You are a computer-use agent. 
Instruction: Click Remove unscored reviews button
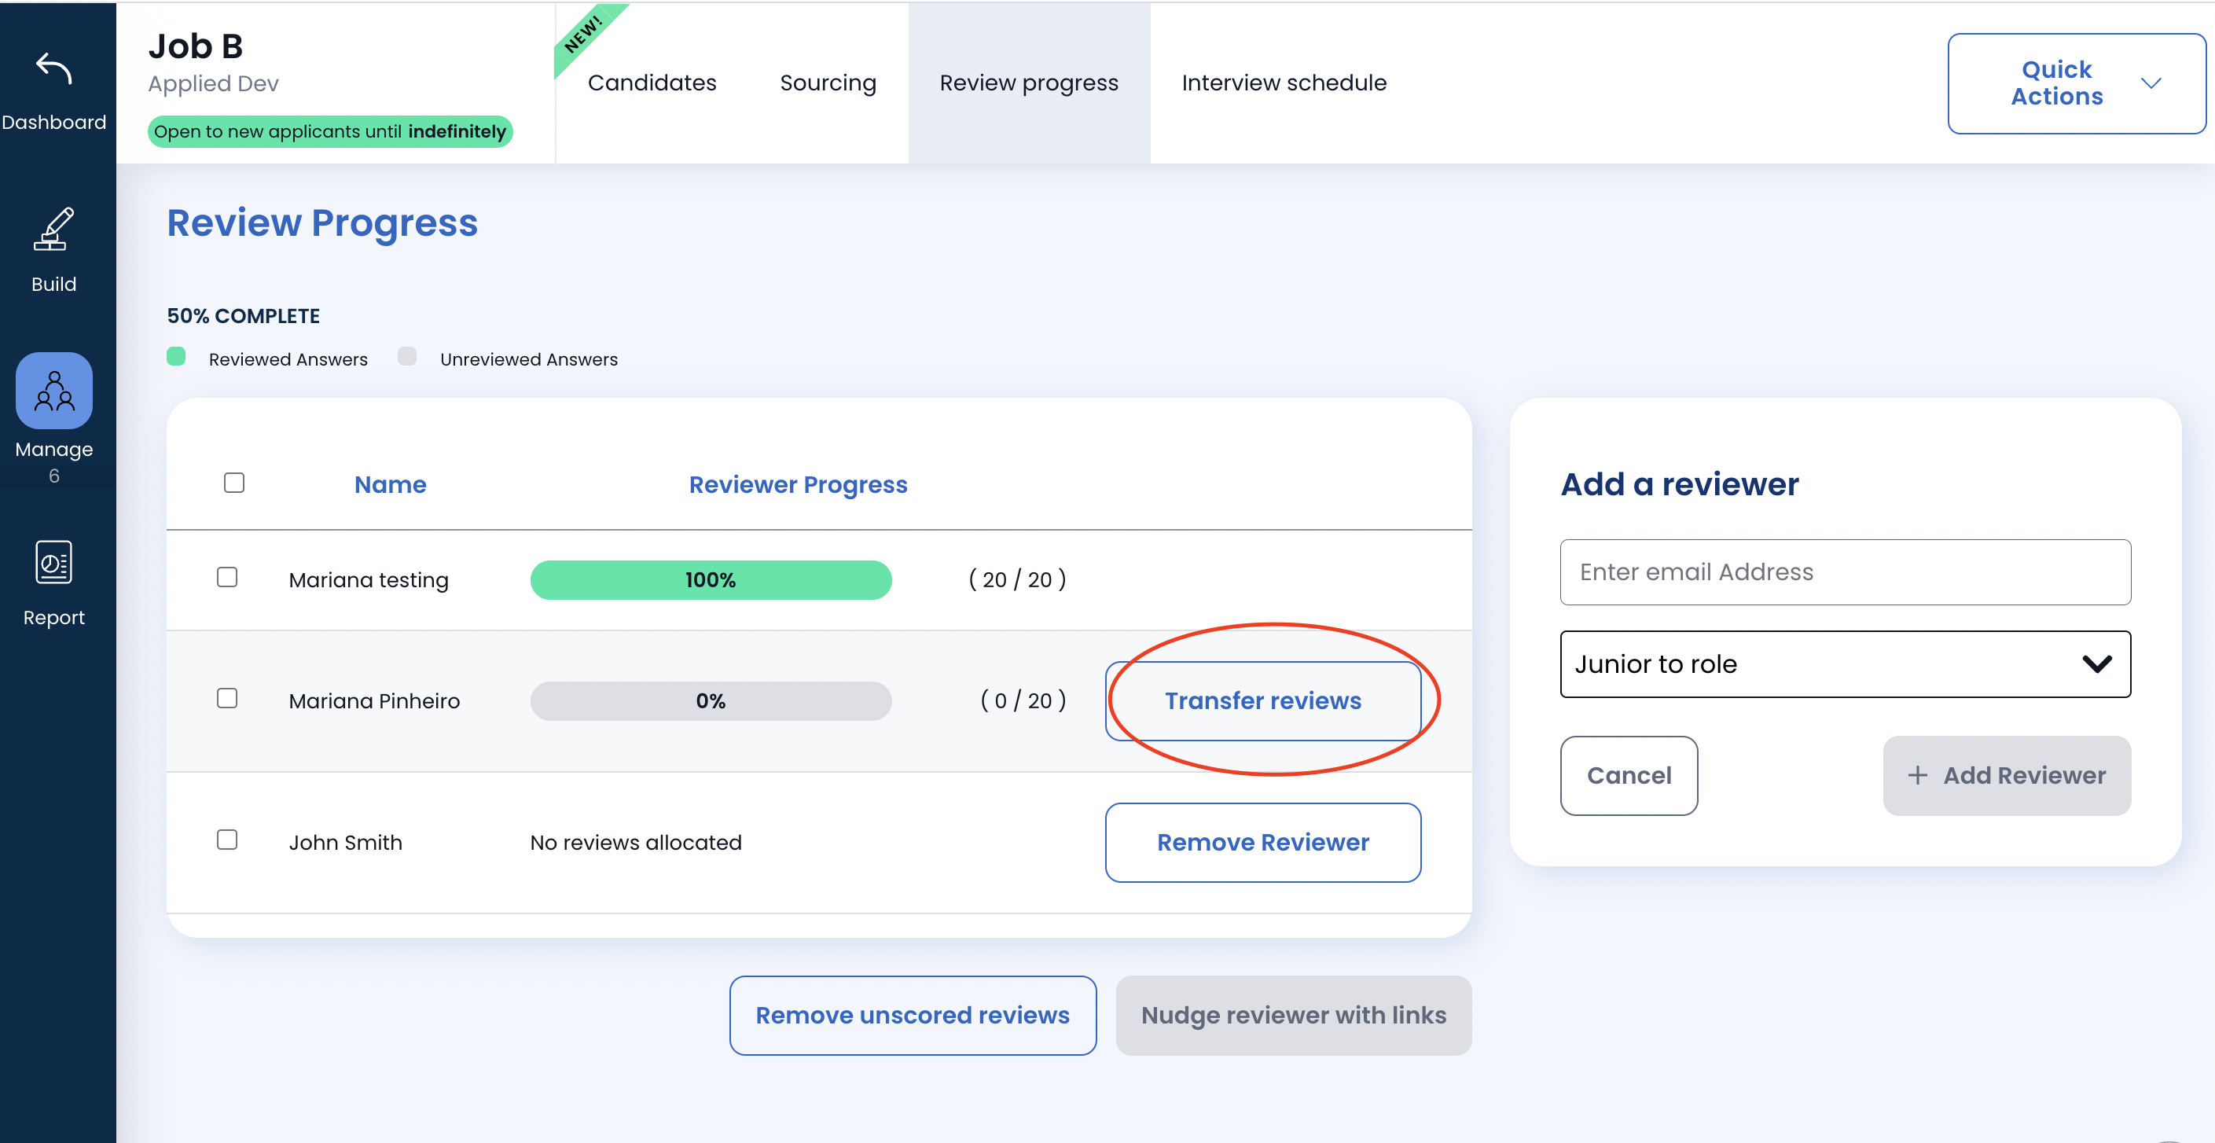[x=913, y=1015]
